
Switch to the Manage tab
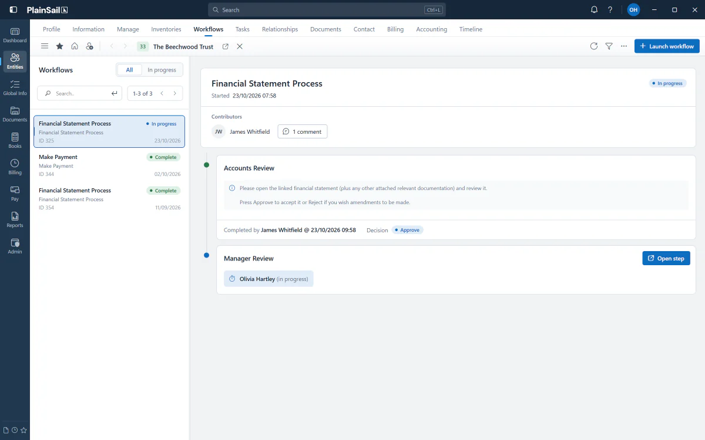click(x=128, y=29)
